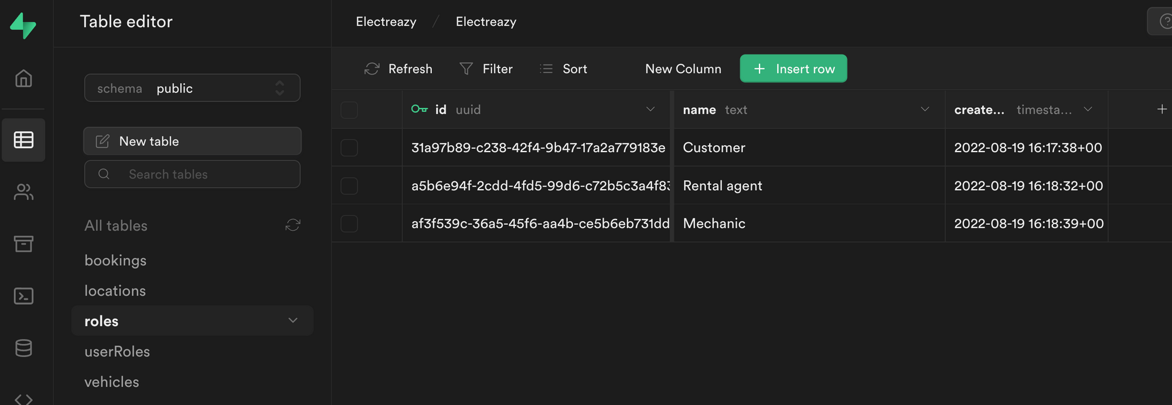Open the Home icon in sidebar

[x=23, y=78]
